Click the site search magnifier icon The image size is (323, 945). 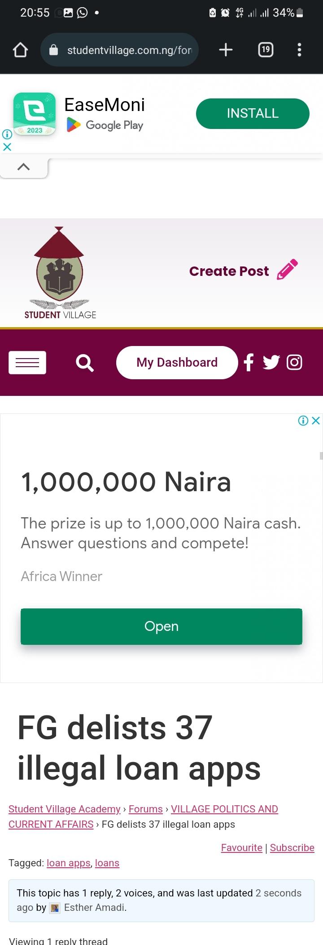pos(85,363)
